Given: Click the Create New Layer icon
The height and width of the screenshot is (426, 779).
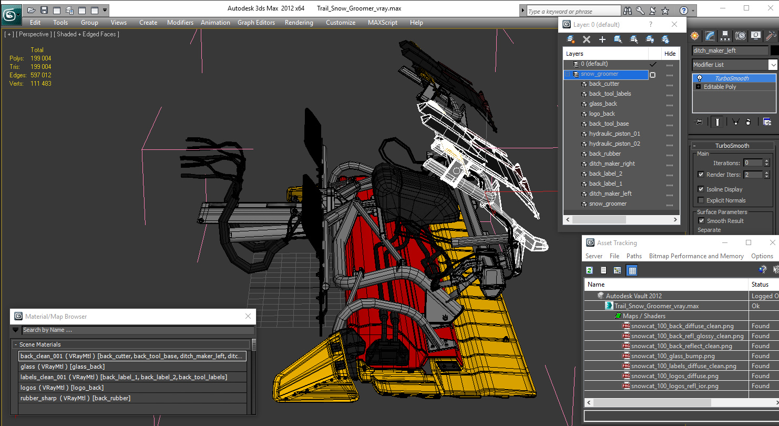Looking at the screenshot, I should click(571, 39).
